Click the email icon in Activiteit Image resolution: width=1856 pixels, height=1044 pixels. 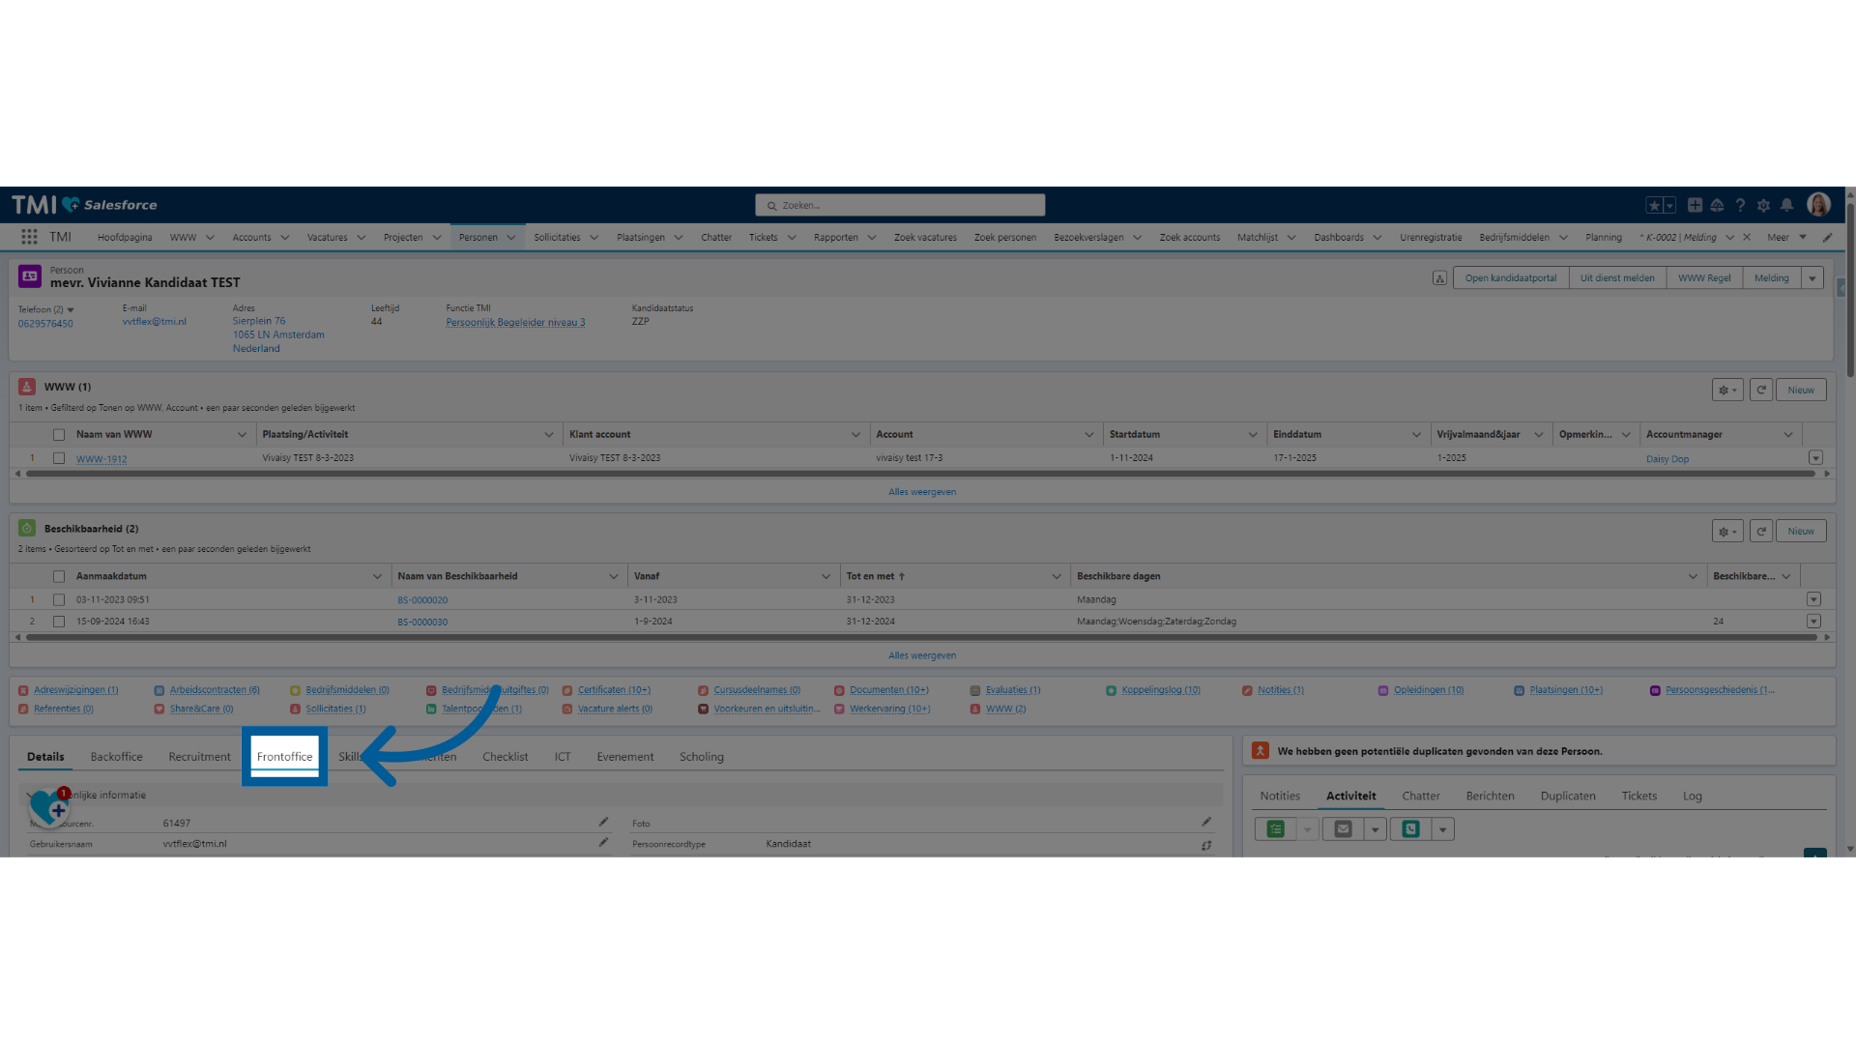(x=1343, y=829)
